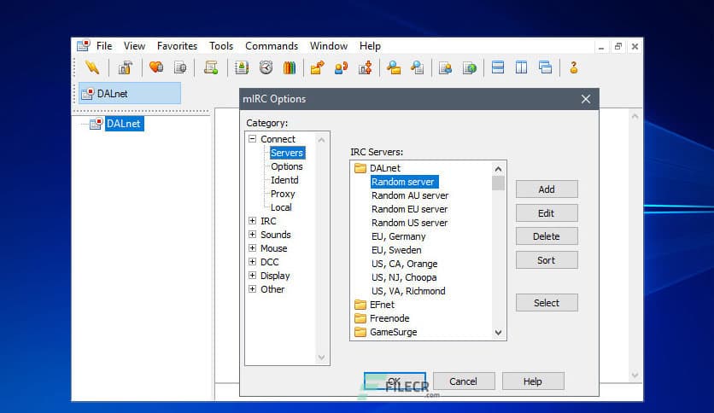Screen dimensions: 714x413
Task: Click the DCC Chat person icon
Action: click(x=341, y=67)
